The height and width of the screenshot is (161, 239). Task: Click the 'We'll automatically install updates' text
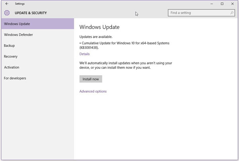point(126,65)
